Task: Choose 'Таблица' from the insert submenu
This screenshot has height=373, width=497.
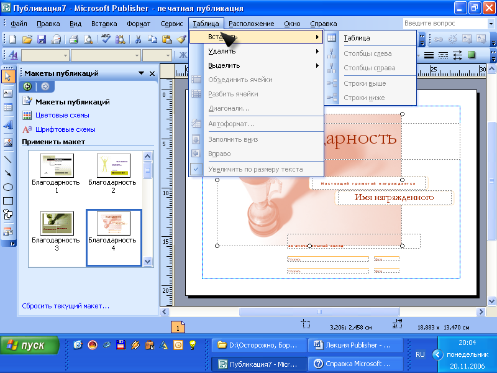Action: tap(357, 38)
